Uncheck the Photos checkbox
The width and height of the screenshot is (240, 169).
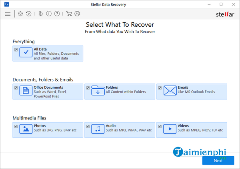click(x=16, y=126)
